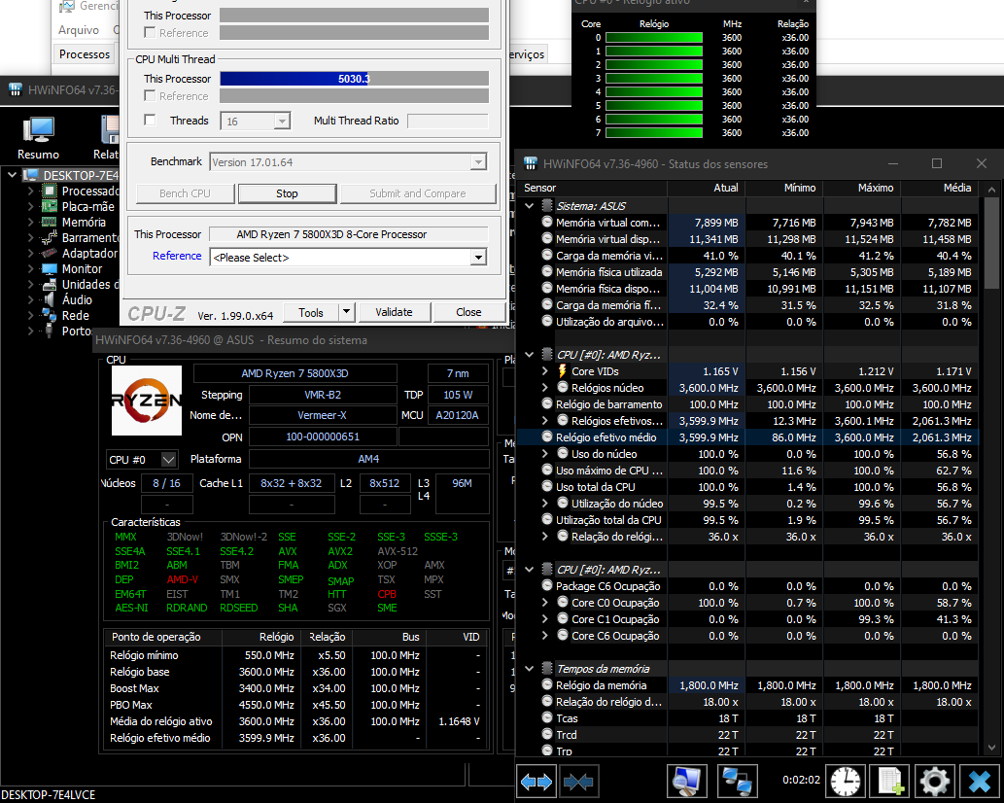Click the DESKTOP-7E4 computer icon in the tree

(31, 175)
